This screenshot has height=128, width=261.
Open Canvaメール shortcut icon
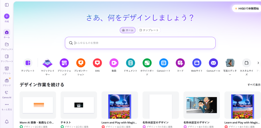point(213,63)
